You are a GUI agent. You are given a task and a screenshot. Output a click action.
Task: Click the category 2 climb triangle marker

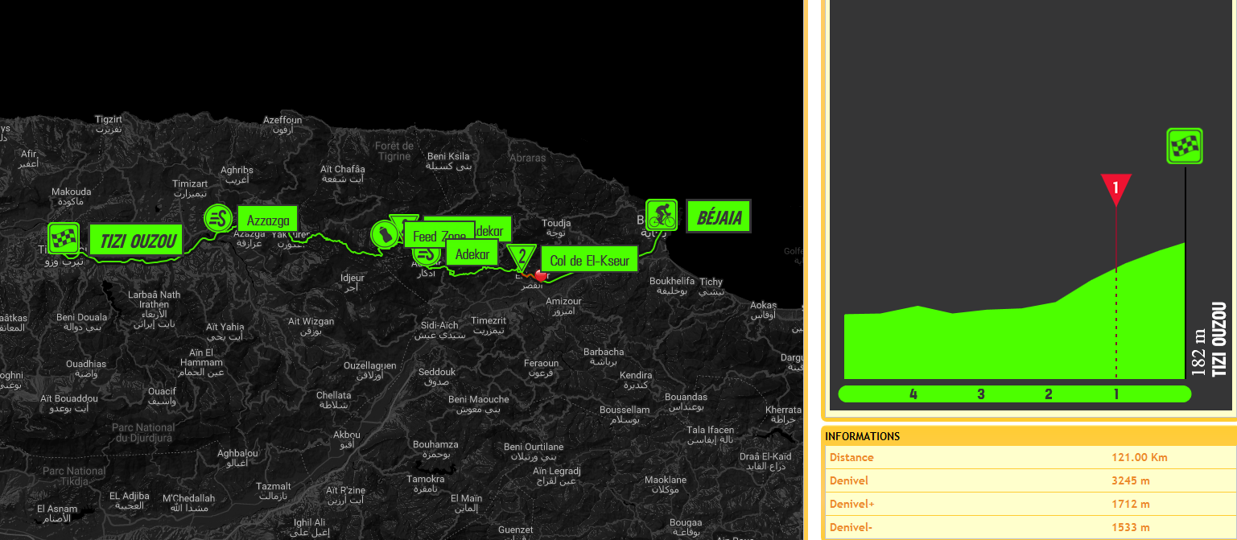point(522,258)
